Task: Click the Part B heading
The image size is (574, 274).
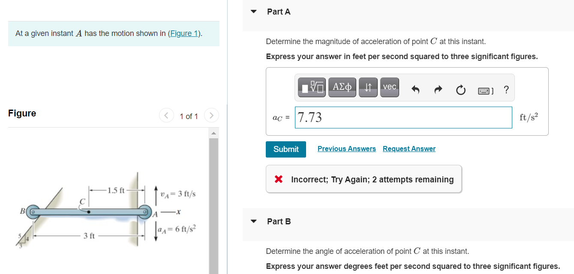Action: click(x=279, y=221)
